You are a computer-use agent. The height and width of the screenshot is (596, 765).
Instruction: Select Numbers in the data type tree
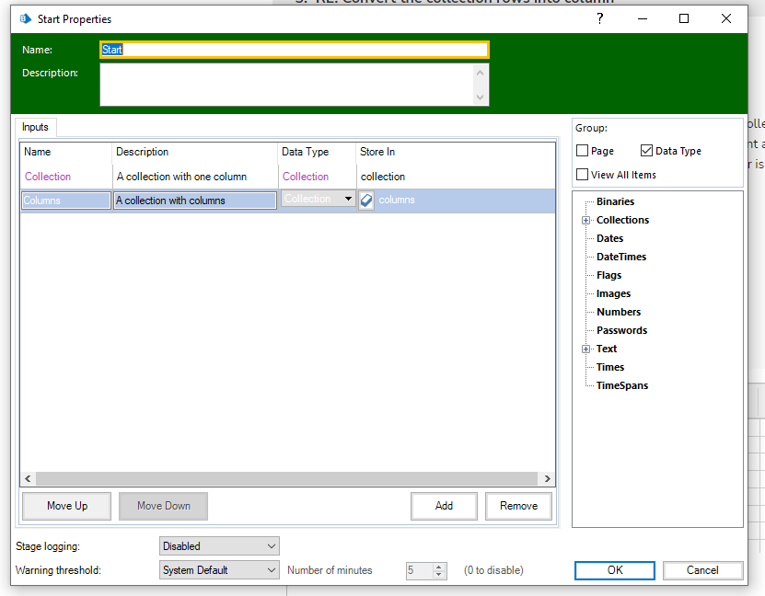pyautogui.click(x=619, y=313)
